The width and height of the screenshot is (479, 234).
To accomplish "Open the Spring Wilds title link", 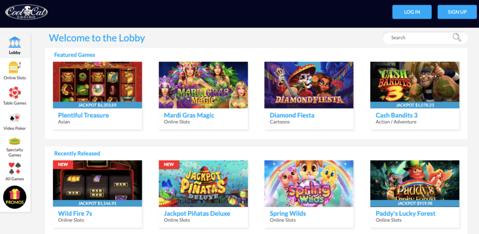I will [x=288, y=213].
